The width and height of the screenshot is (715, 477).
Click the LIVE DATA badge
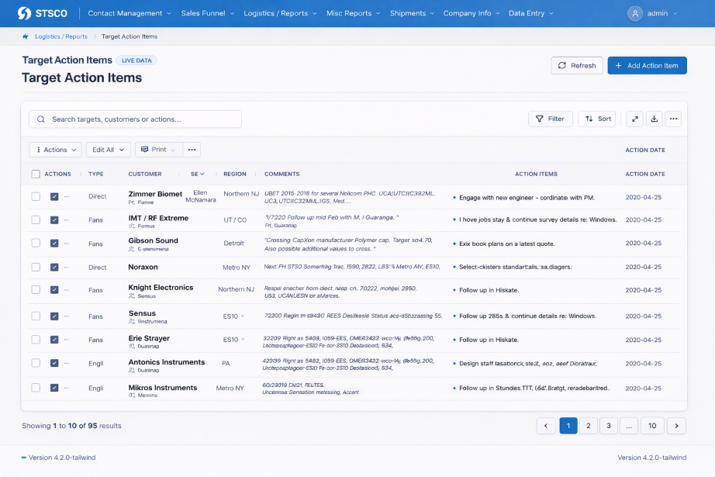pyautogui.click(x=136, y=60)
